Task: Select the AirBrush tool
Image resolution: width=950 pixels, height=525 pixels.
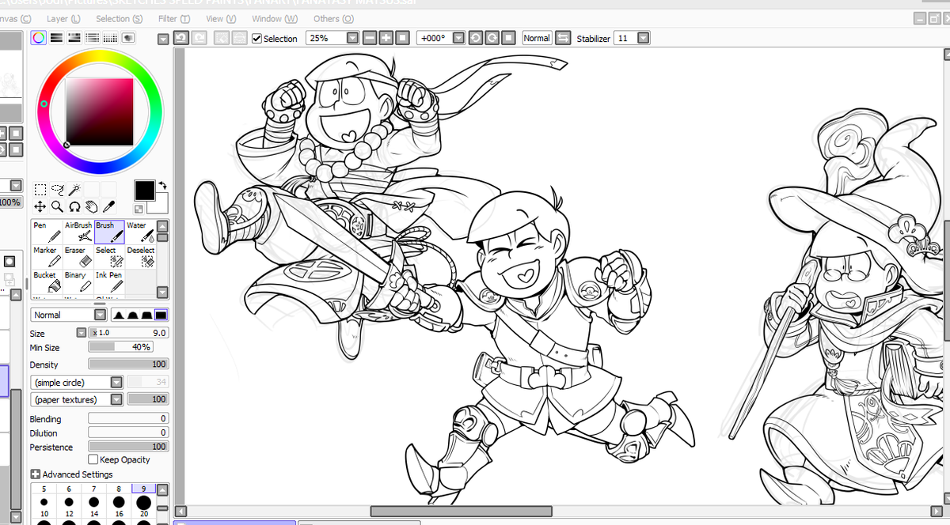Action: pyautogui.click(x=78, y=232)
